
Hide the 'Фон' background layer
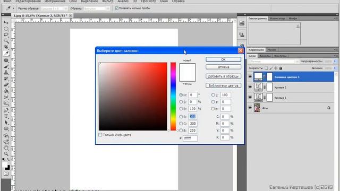point(250,108)
